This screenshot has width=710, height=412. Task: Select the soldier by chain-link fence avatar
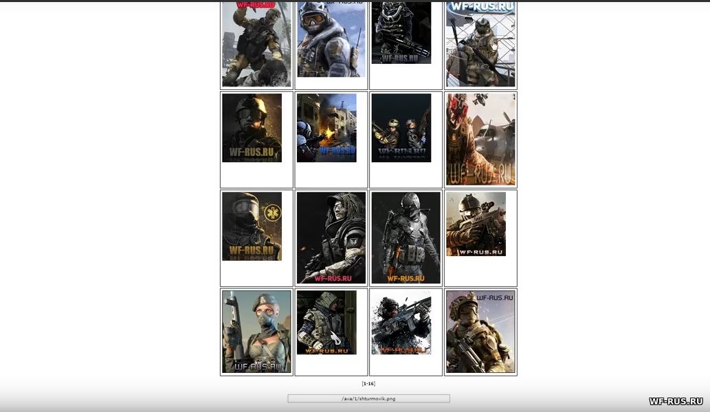[x=480, y=45]
